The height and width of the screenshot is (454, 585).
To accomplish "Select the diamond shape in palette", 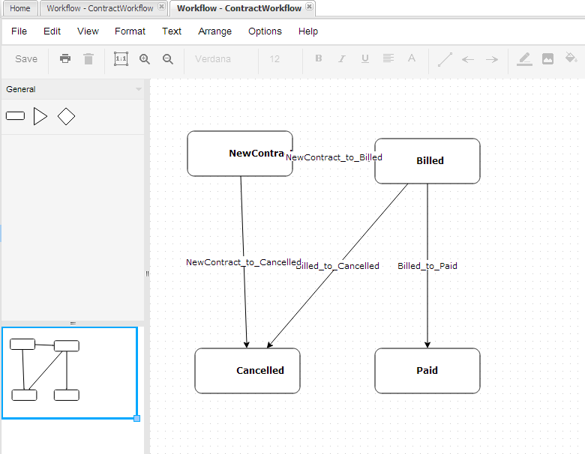I will (67, 116).
